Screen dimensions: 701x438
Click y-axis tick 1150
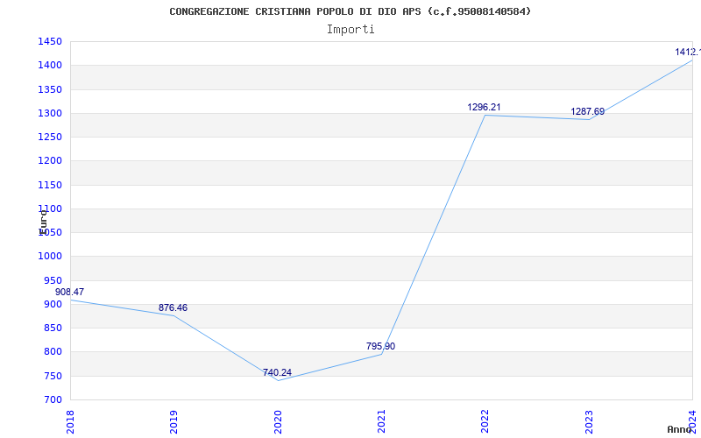pos(50,185)
